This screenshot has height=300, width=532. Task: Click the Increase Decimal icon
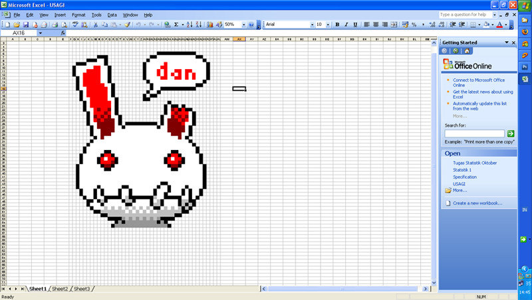(432, 25)
